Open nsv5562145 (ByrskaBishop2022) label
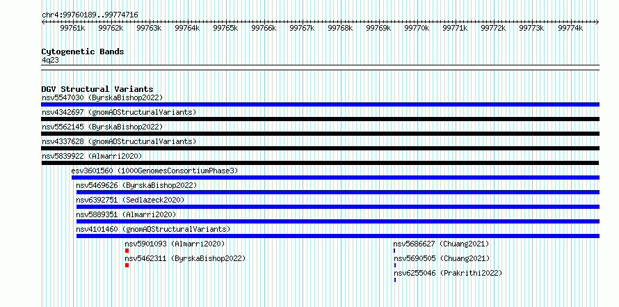Image resolution: width=619 pixels, height=307 pixels. coord(102,127)
